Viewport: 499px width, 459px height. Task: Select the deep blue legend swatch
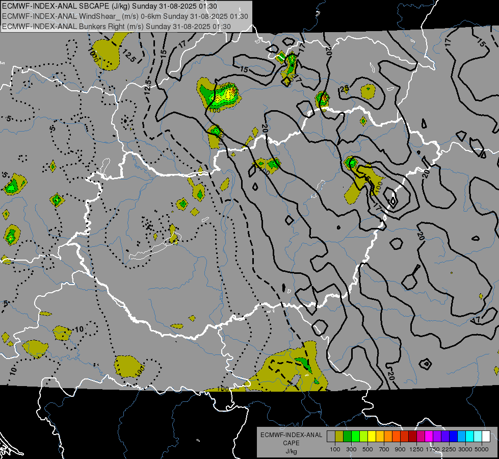454,436
